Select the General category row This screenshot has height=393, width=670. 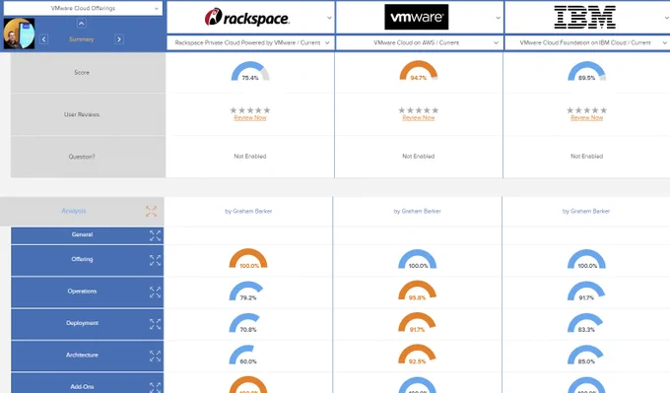click(87, 235)
